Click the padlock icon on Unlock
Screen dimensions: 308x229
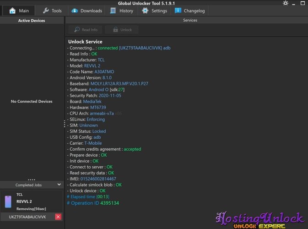(115, 29)
